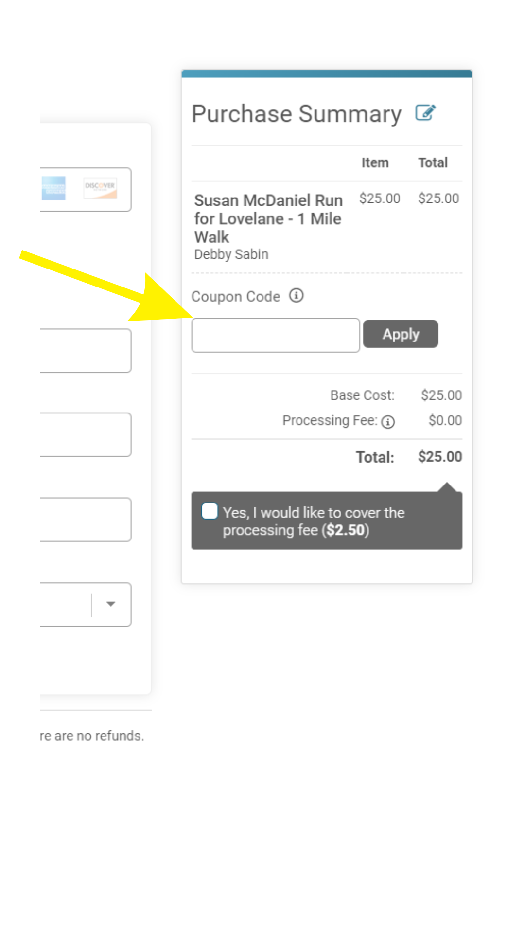Click the Purchase Summary heading
Viewport: 525px width, 934px height.
click(297, 114)
